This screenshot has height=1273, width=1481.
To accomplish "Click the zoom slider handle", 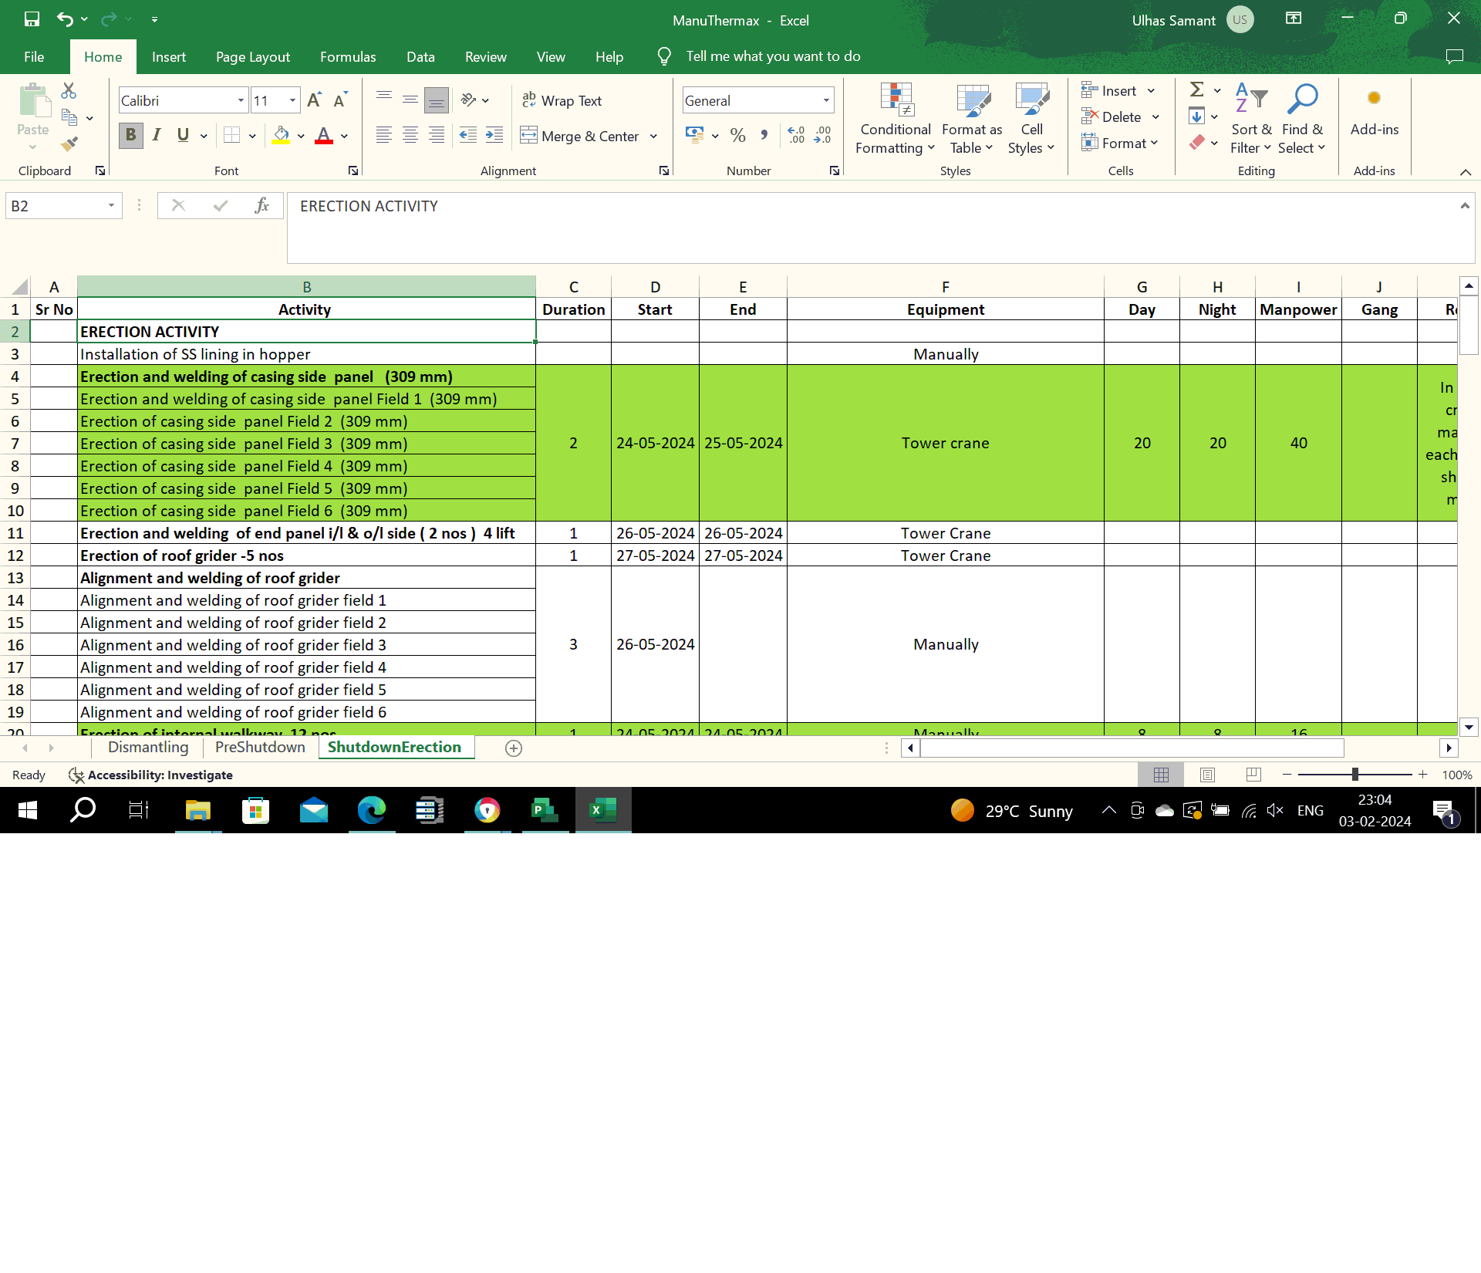I will coord(1355,775).
